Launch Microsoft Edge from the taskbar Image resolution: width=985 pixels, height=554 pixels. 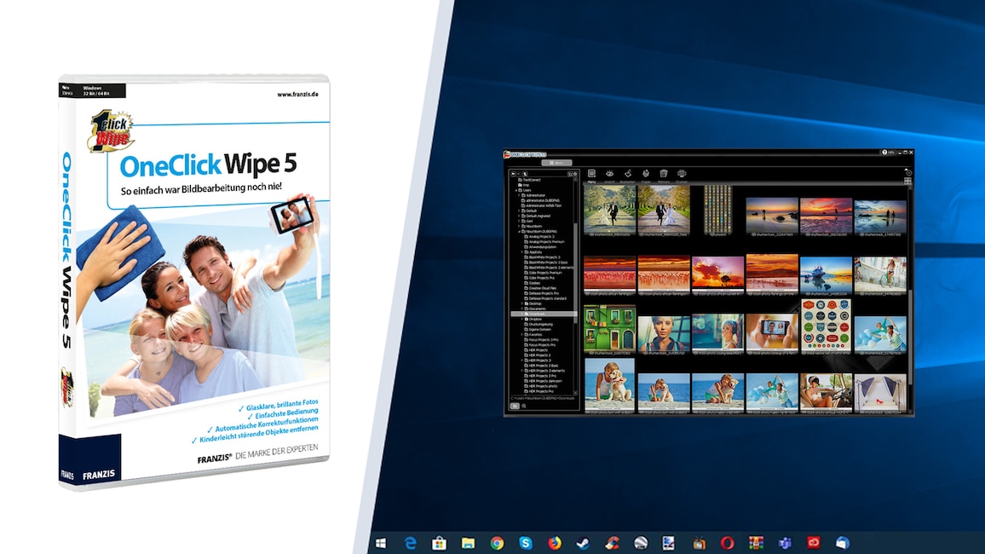pos(410,543)
